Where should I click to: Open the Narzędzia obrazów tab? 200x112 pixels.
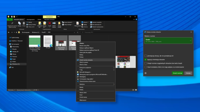49,19
